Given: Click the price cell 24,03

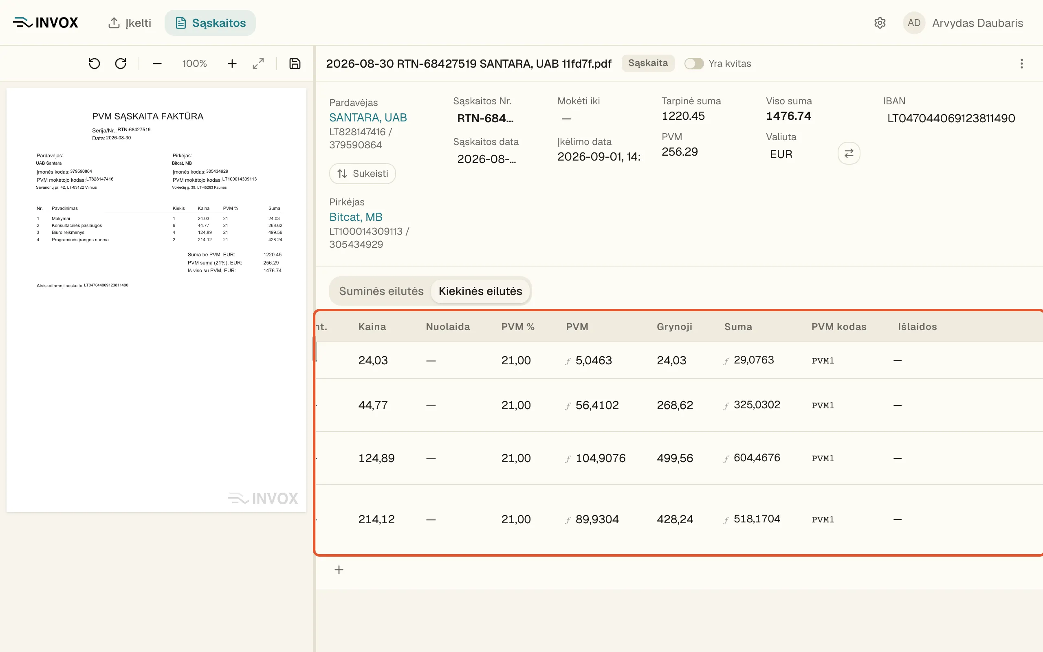Looking at the screenshot, I should coord(373,361).
